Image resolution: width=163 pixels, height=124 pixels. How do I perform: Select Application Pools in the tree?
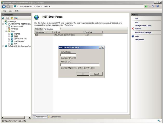17,26
